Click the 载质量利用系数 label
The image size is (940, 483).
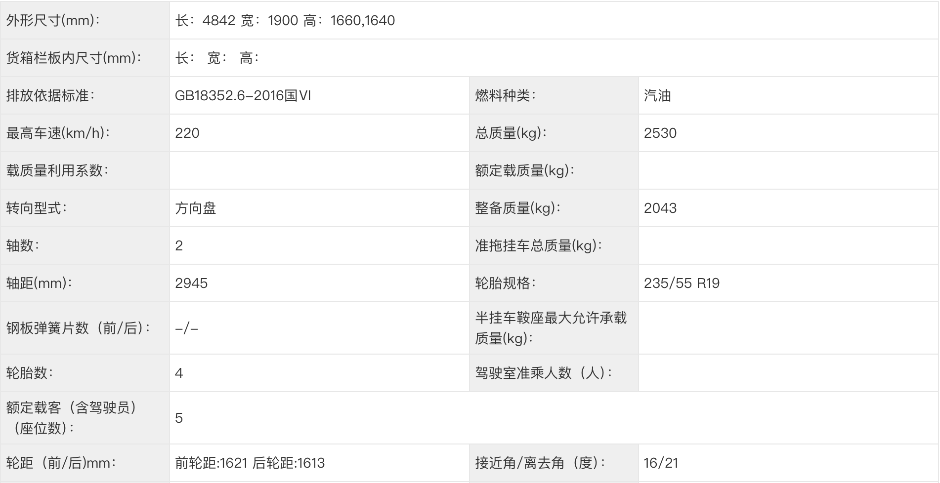point(57,170)
